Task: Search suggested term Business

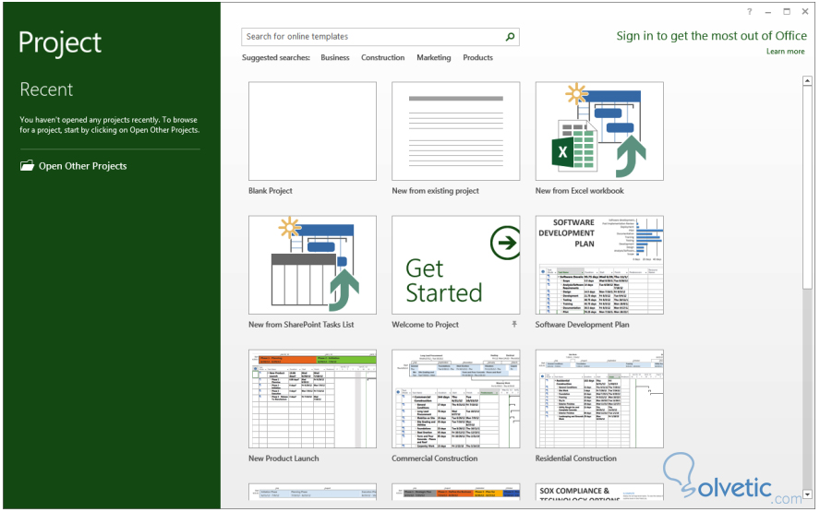Action: click(334, 57)
